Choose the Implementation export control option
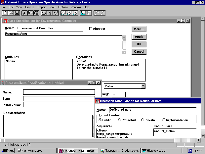 point(164,120)
